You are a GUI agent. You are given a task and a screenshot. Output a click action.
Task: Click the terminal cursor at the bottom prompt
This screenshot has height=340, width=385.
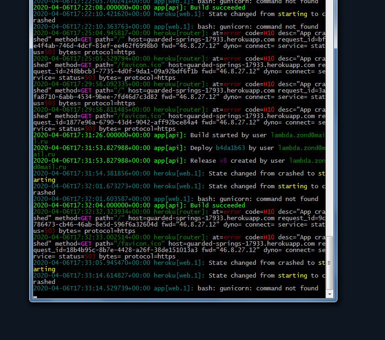(35, 297)
